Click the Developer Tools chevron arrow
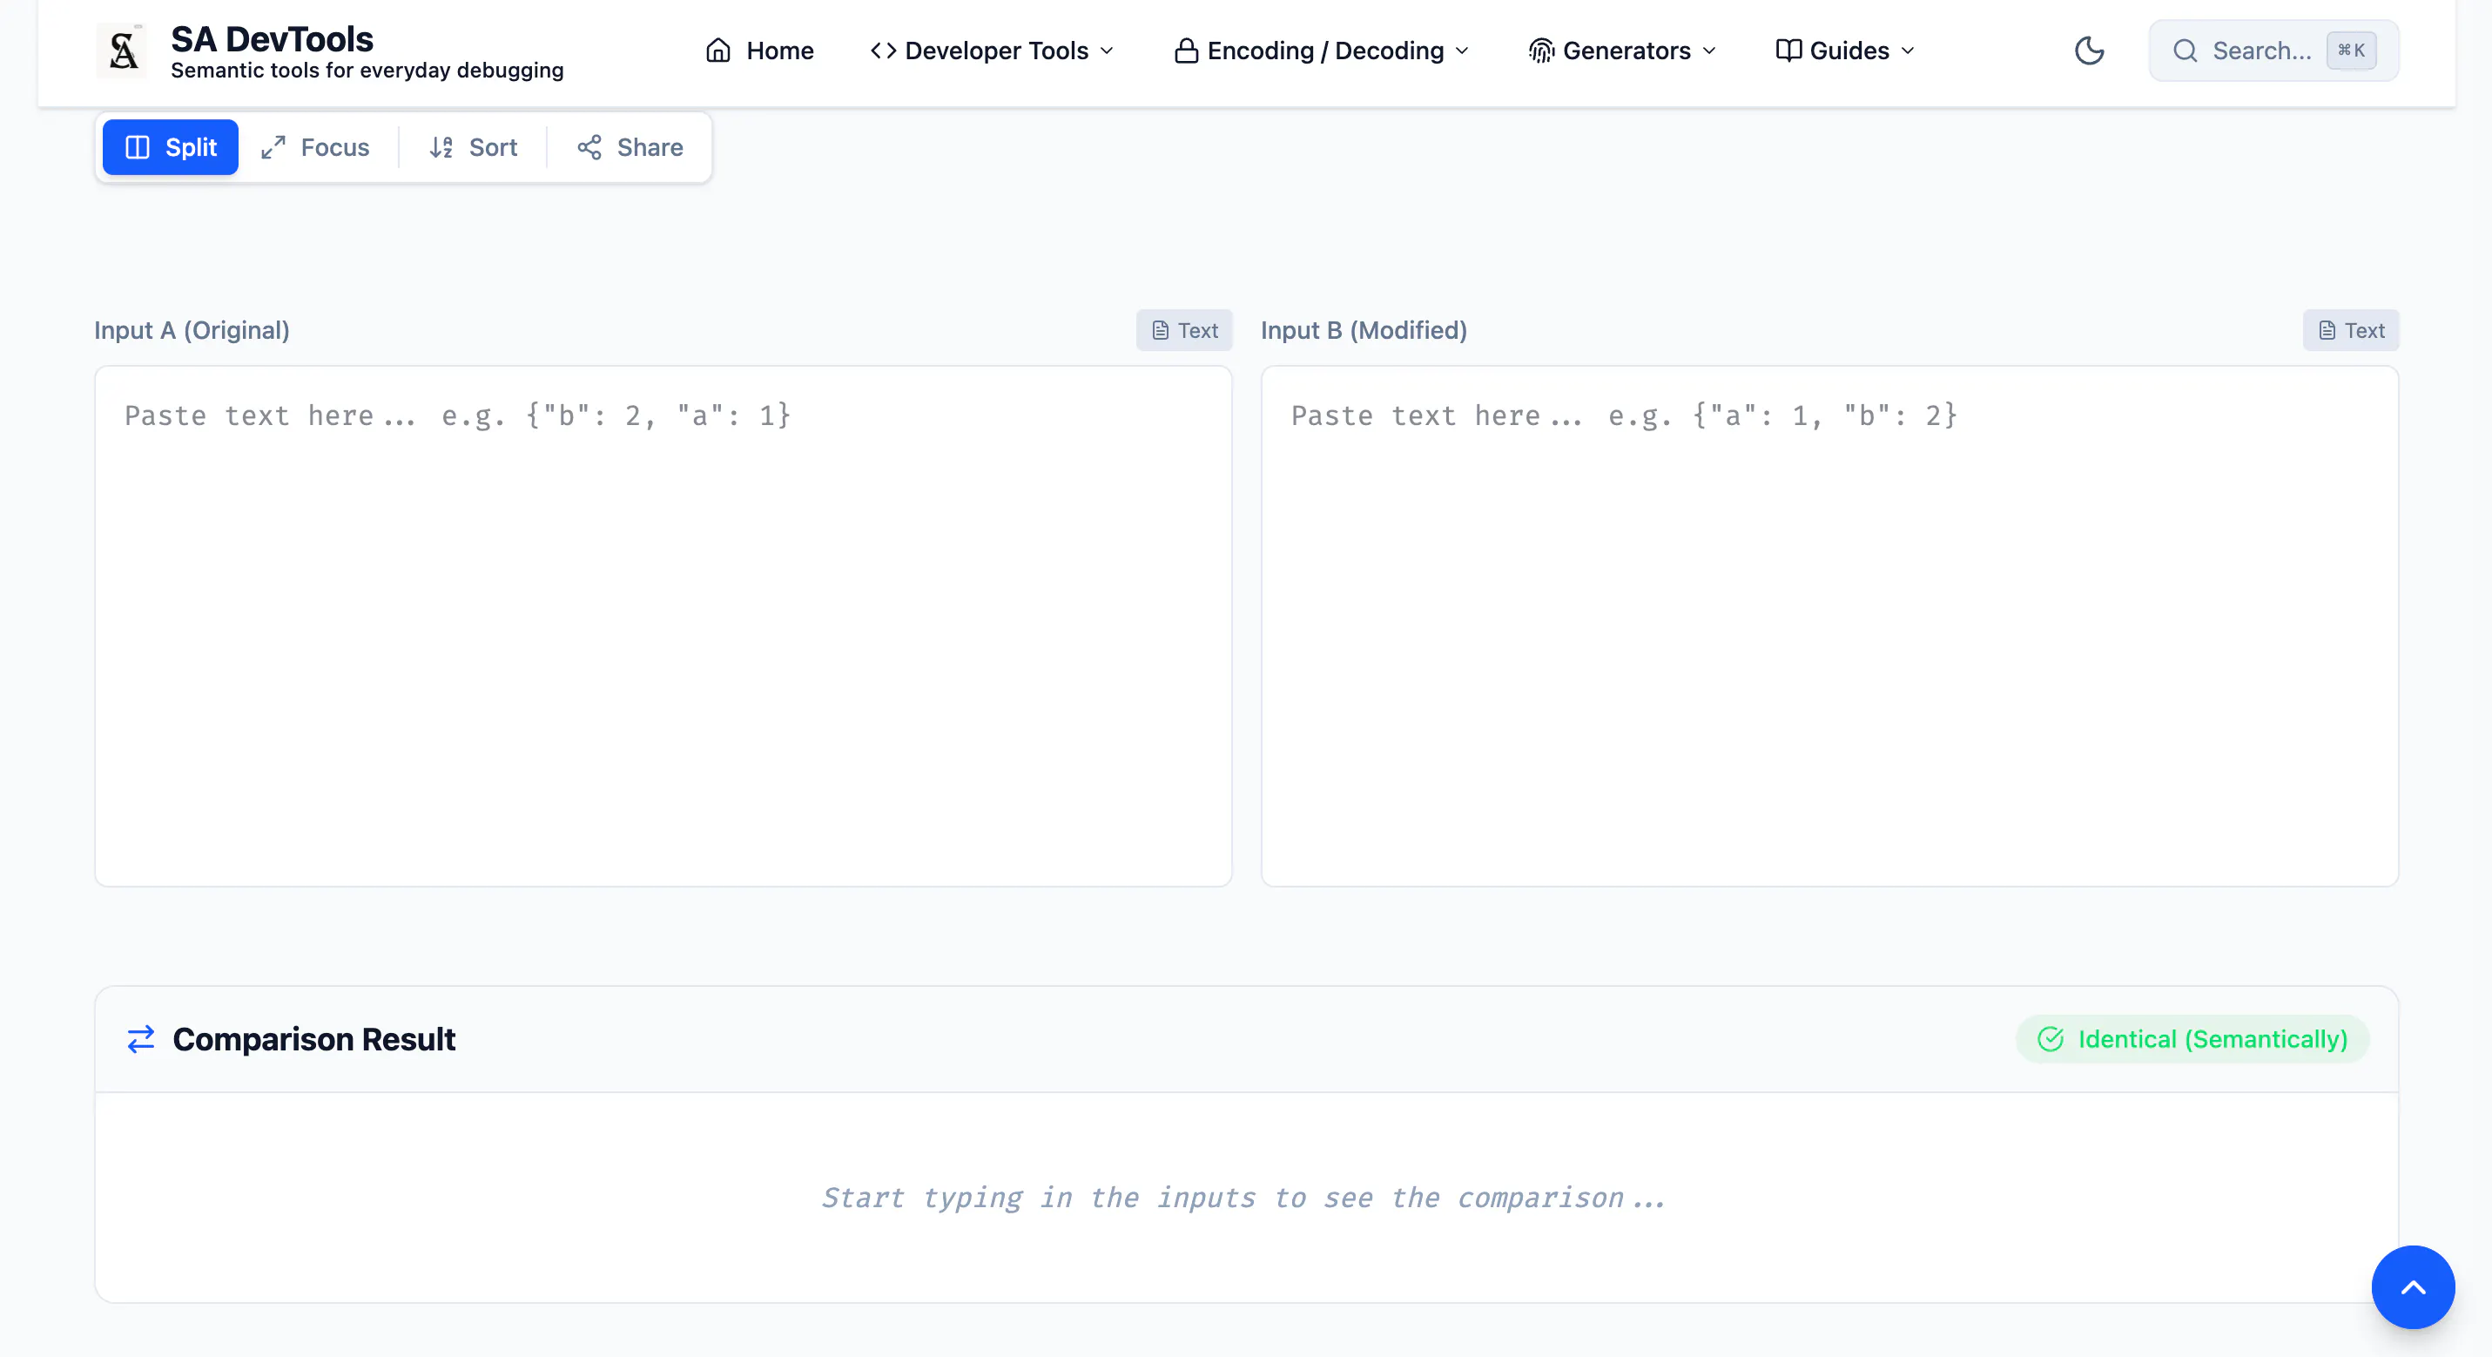Screen dimensions: 2492x1357 (x=1107, y=51)
